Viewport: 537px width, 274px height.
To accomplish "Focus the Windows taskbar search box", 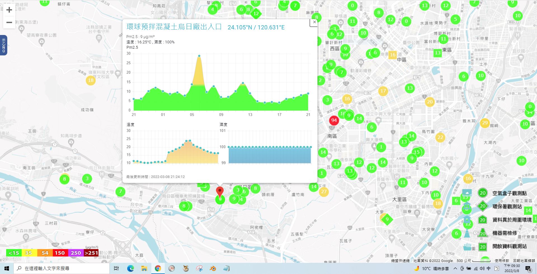I will (62, 268).
